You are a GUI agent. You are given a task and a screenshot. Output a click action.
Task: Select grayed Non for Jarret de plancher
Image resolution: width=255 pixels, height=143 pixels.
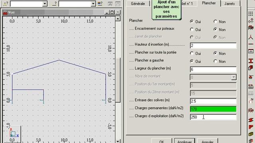pyautogui.click(x=215, y=37)
